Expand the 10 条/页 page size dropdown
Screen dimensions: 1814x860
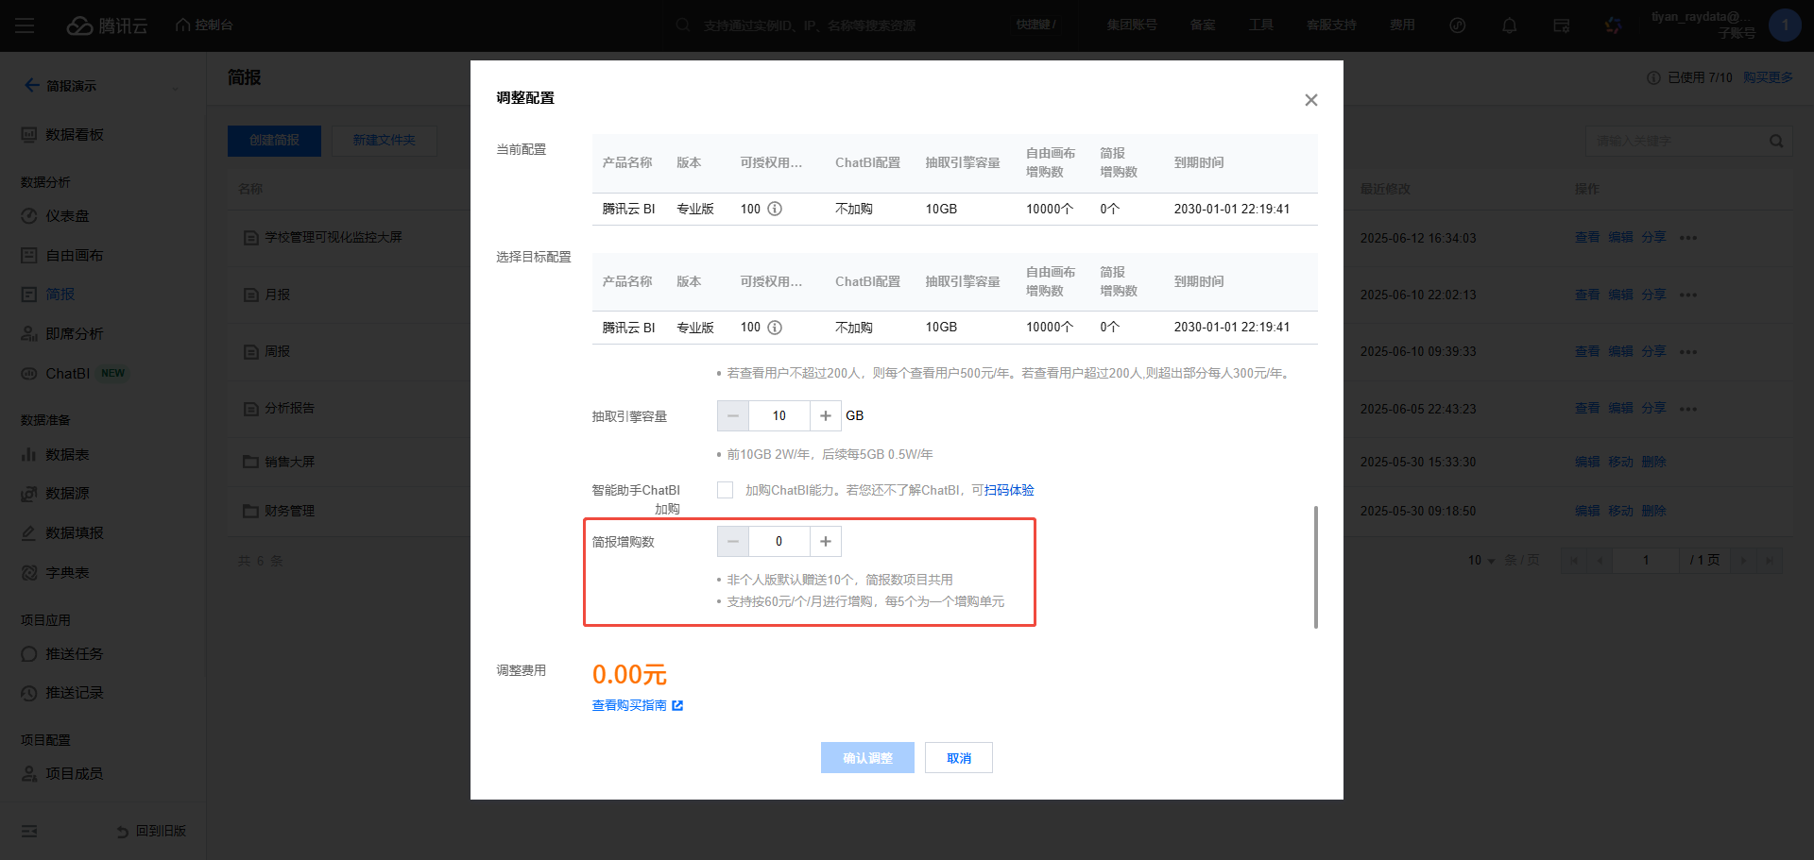1482,560
